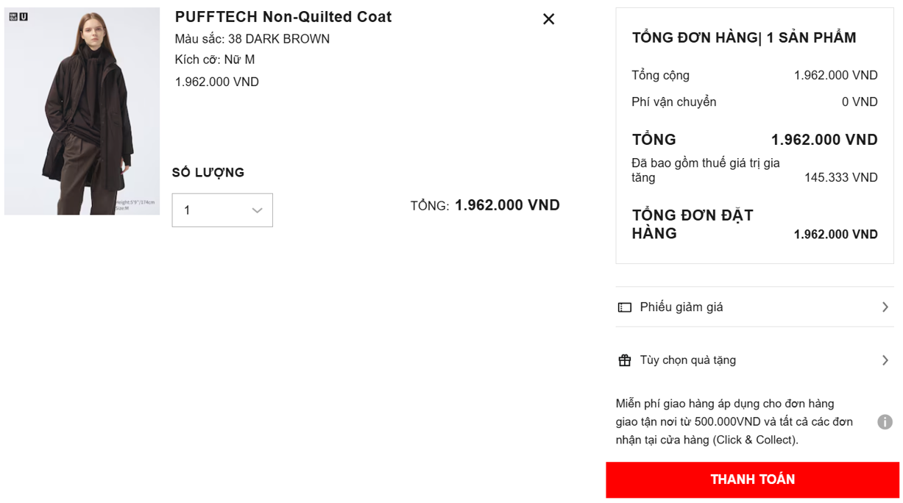Click the 145.333 VND VAT amount
The height and width of the screenshot is (503, 903).
pyautogui.click(x=840, y=178)
